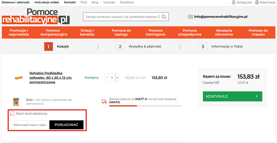Click the delivery truck icon
This screenshot has height=143, width=277.
104,101
